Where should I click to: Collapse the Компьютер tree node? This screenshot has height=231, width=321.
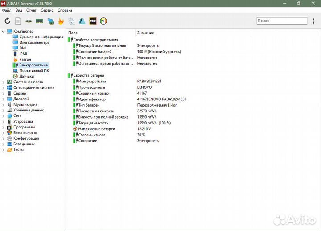pos(3,31)
